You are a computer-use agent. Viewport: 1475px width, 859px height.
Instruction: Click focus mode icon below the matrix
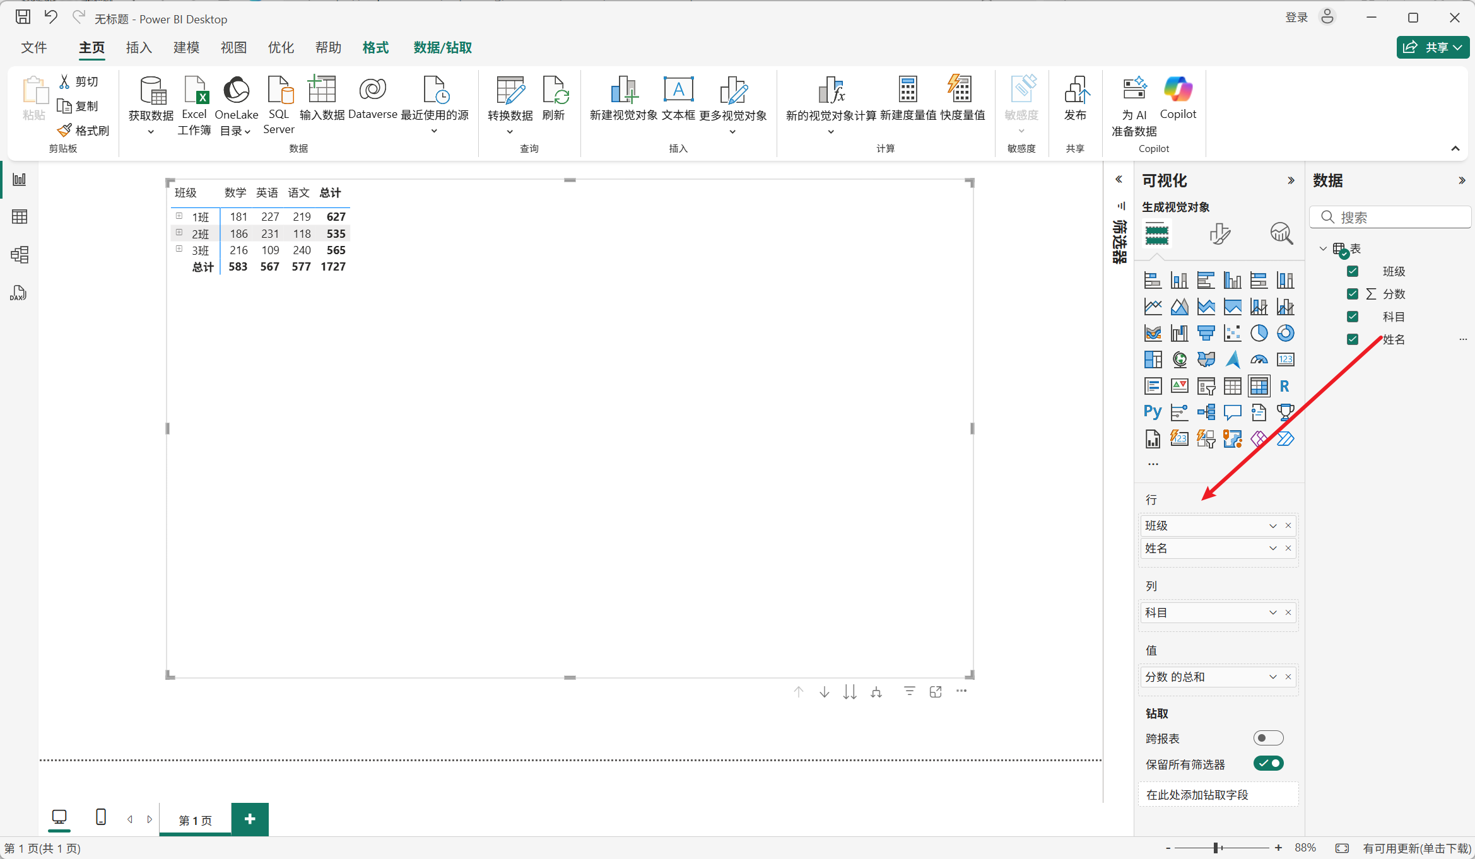coord(936,692)
